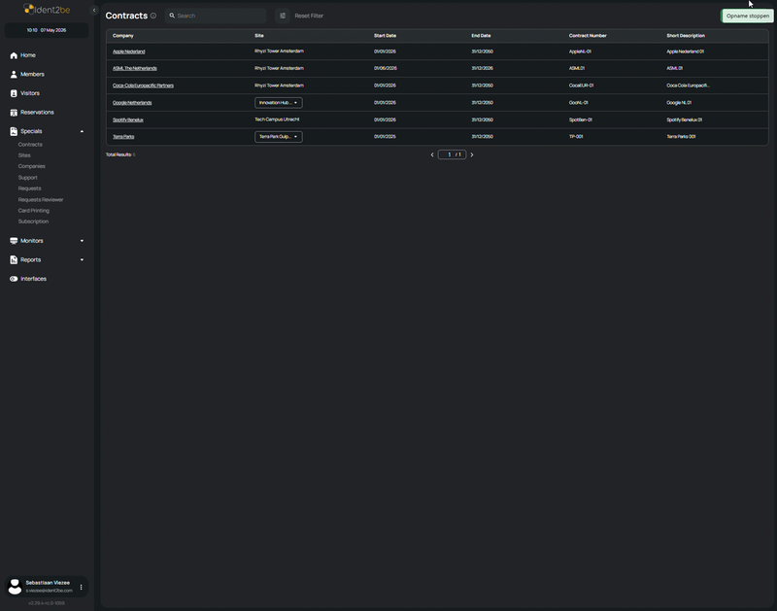Image resolution: width=777 pixels, height=611 pixels.
Task: Open Spotify Benelux company link
Action: click(128, 119)
